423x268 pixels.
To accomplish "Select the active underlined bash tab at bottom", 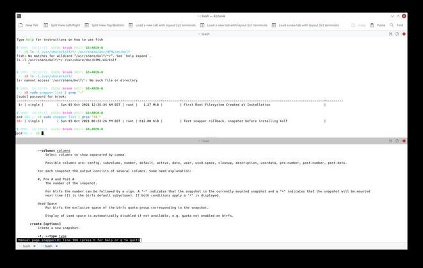I will pyautogui.click(x=47, y=246).
